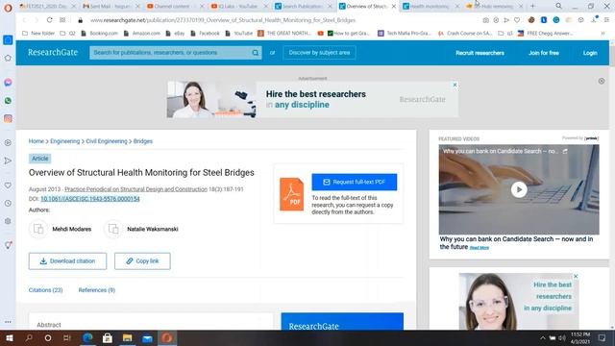Viewport: 615px width, 346px height.
Task: Open Windows taskbar search
Action: (x=29, y=337)
